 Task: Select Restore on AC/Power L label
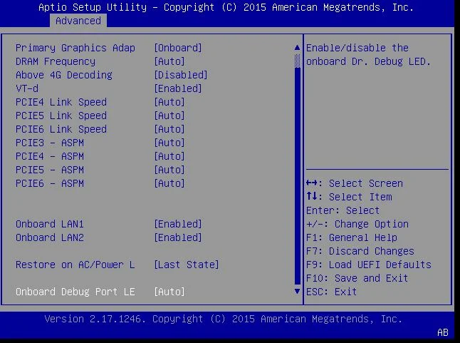75,265
